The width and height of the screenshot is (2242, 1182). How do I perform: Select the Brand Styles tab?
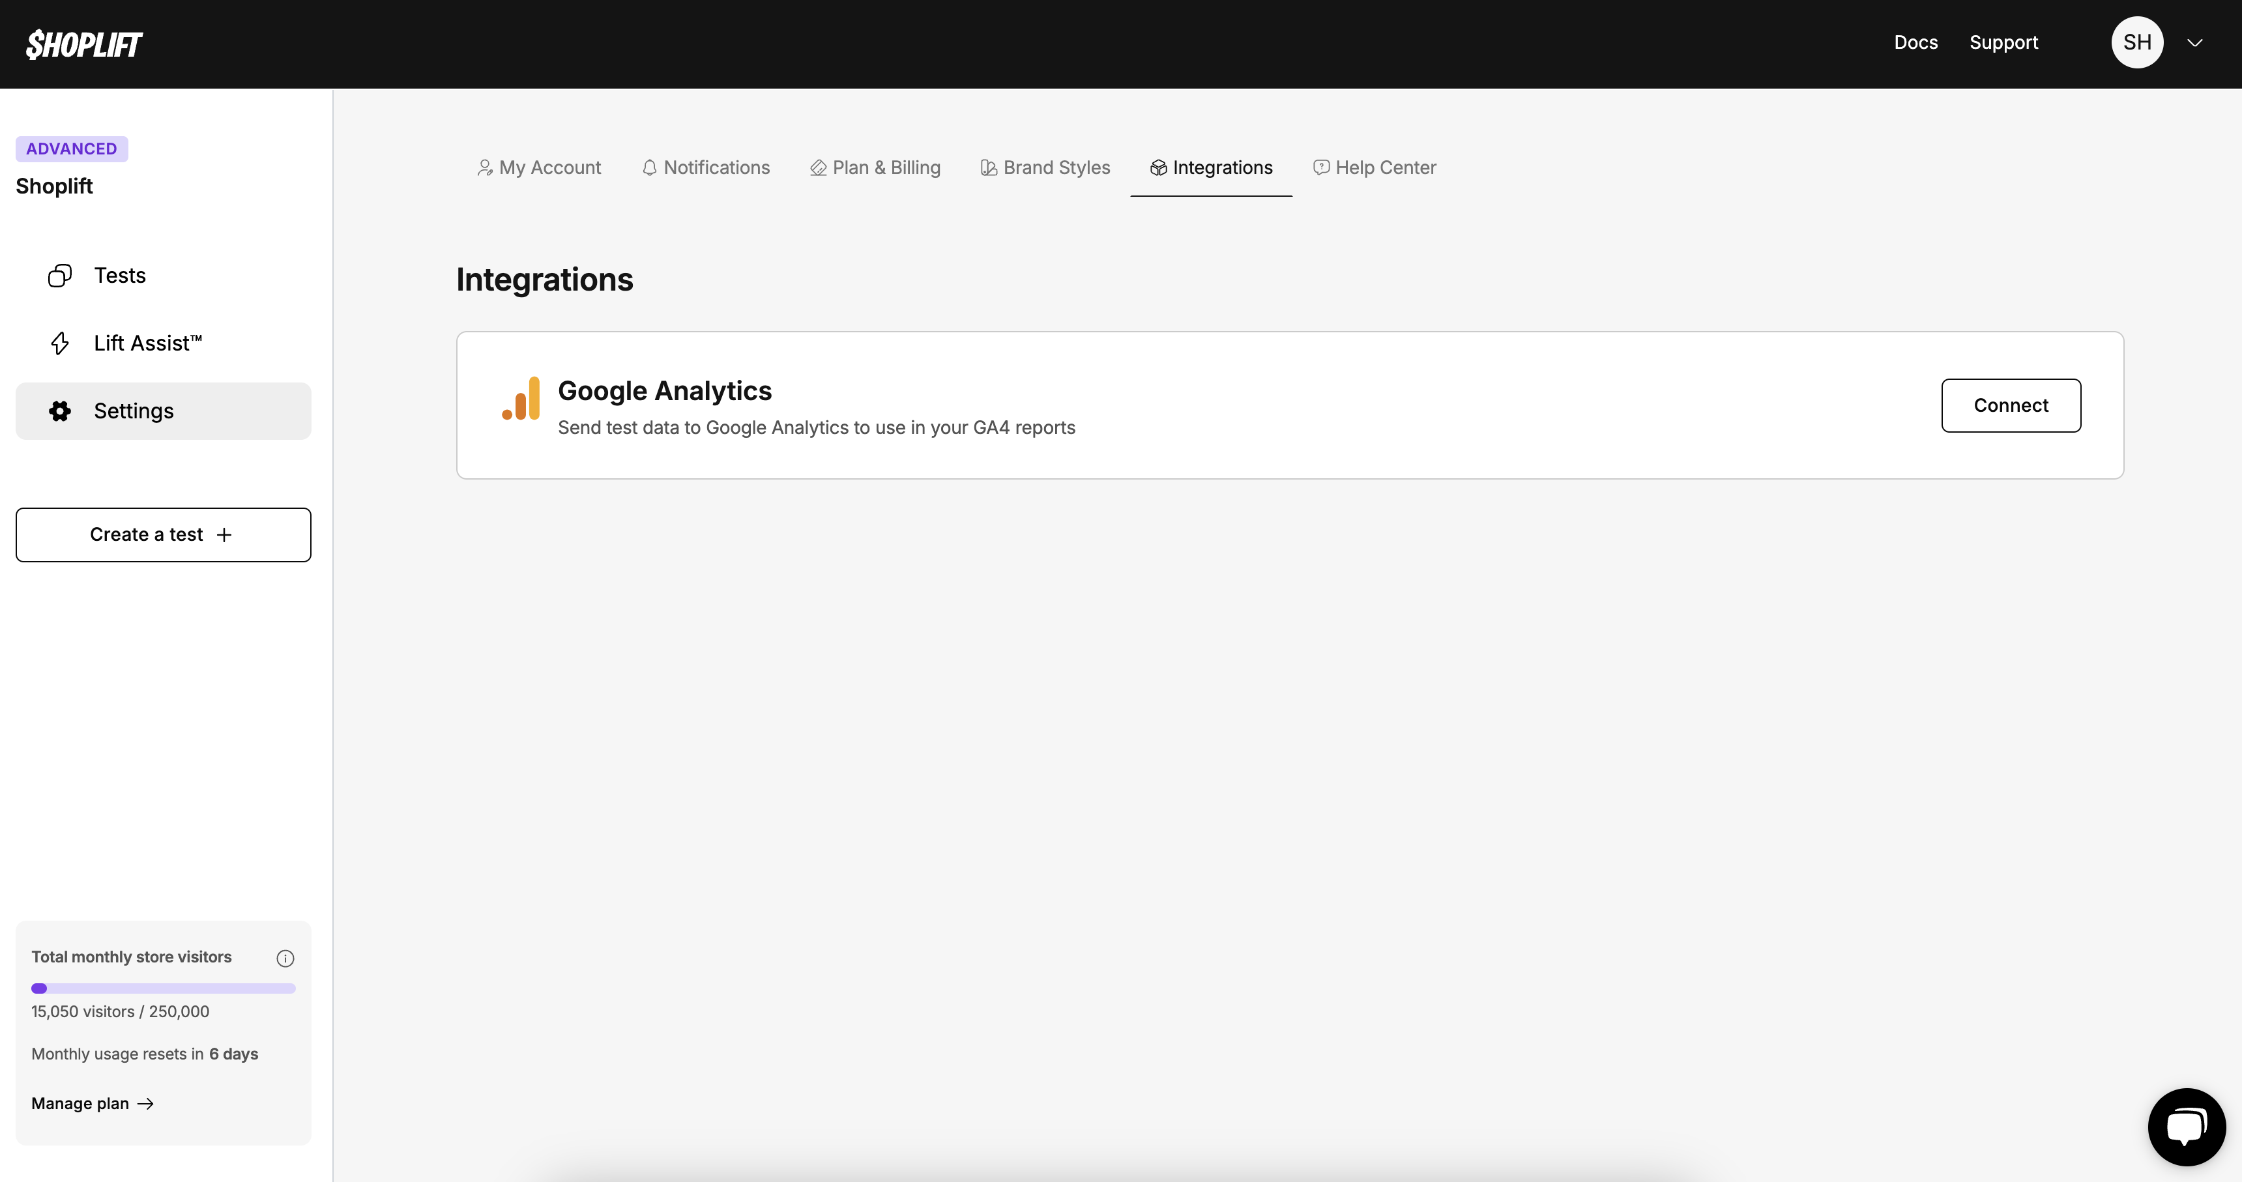(1045, 167)
